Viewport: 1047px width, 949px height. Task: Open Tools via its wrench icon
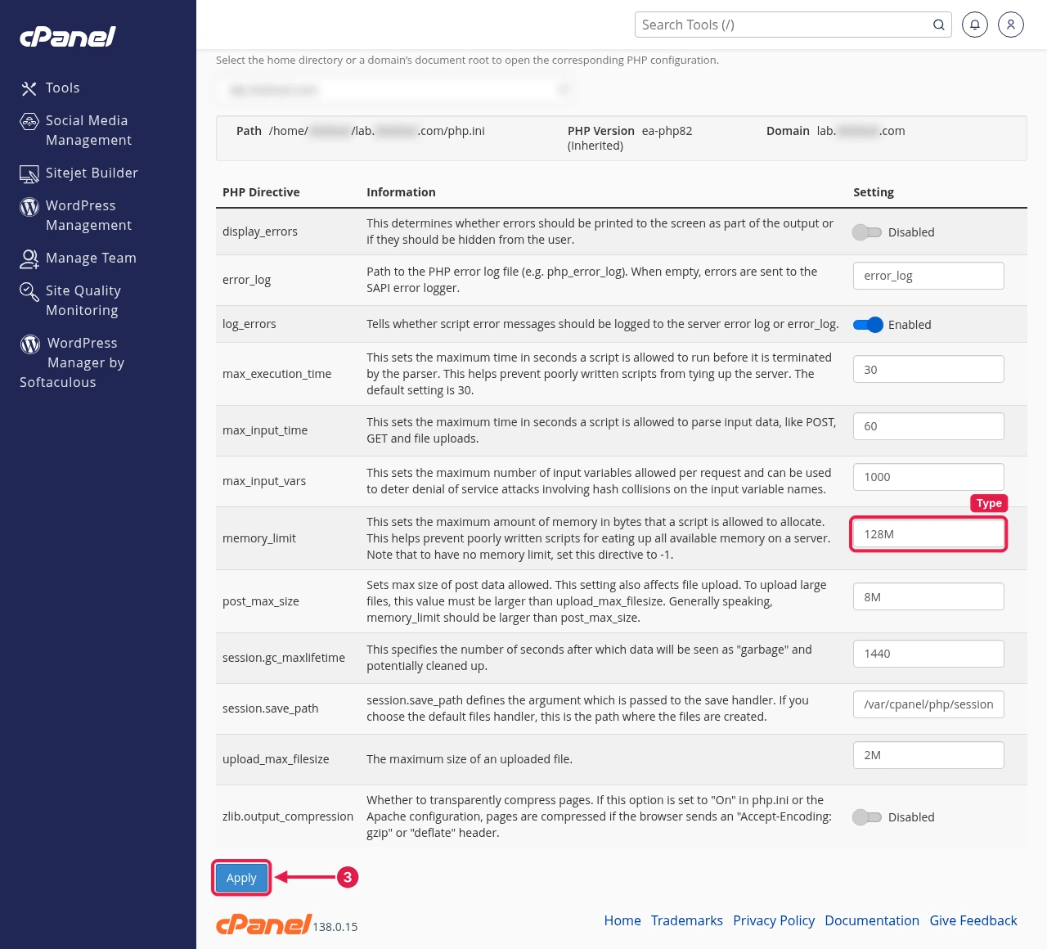(29, 88)
